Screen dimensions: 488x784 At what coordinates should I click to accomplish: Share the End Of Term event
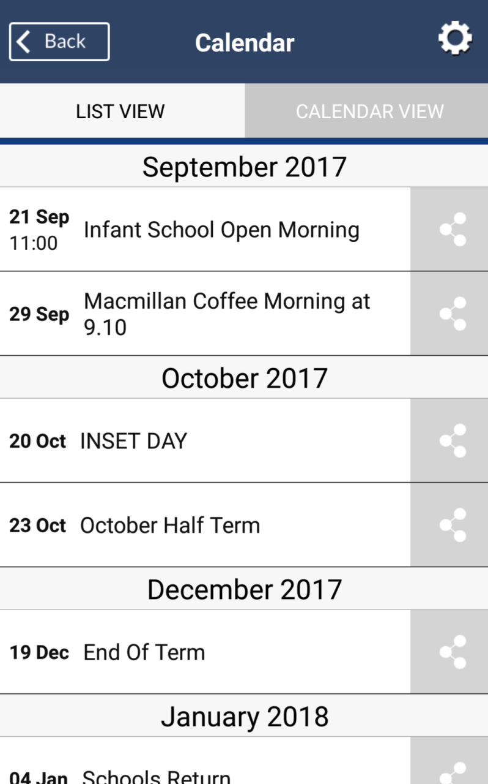click(449, 652)
